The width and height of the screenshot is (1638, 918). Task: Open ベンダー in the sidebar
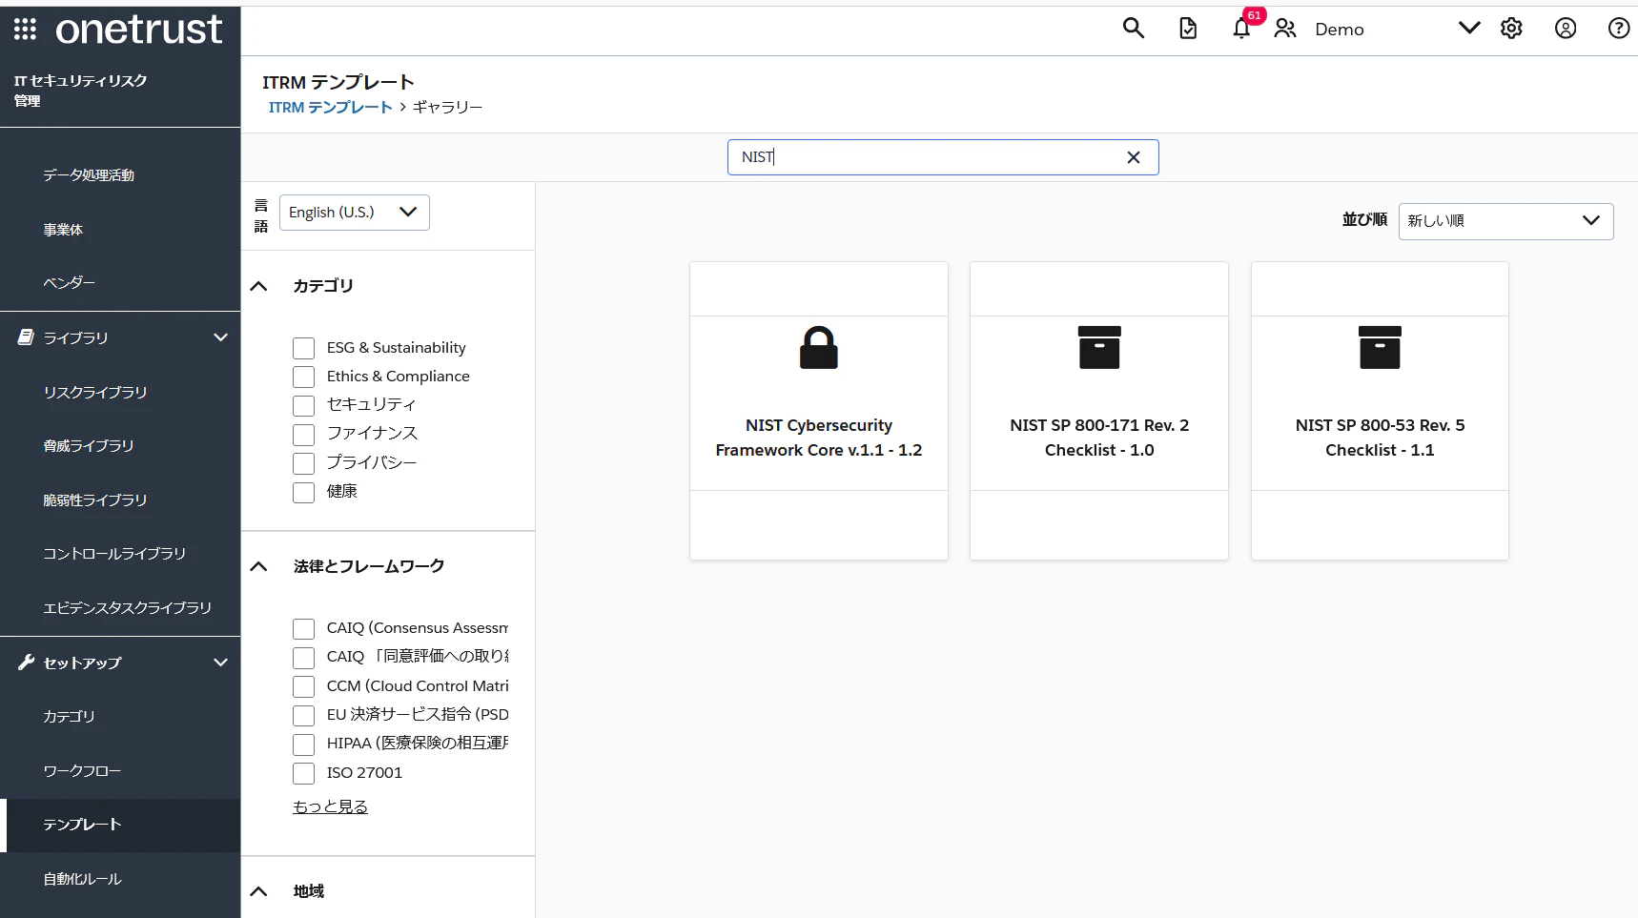click(69, 283)
